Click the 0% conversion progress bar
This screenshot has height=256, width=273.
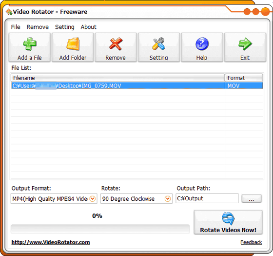pyautogui.click(x=100, y=229)
